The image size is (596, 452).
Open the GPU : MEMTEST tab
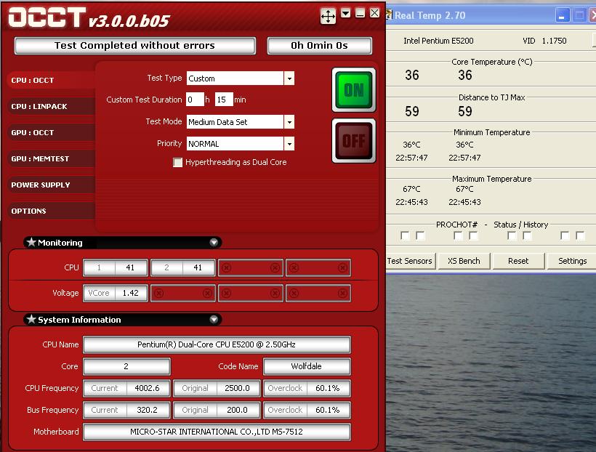pos(51,159)
